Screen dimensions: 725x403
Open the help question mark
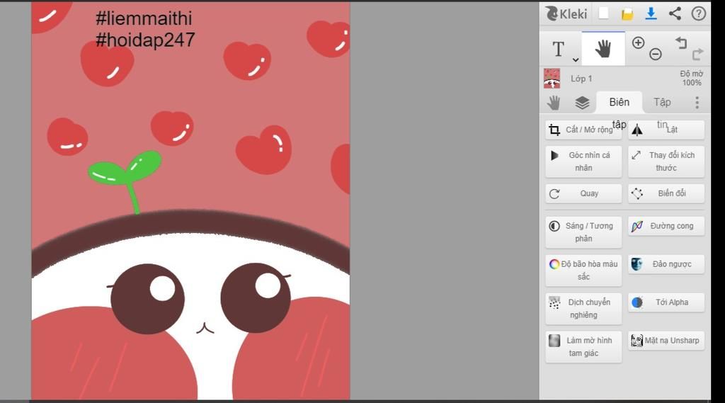[x=698, y=13]
